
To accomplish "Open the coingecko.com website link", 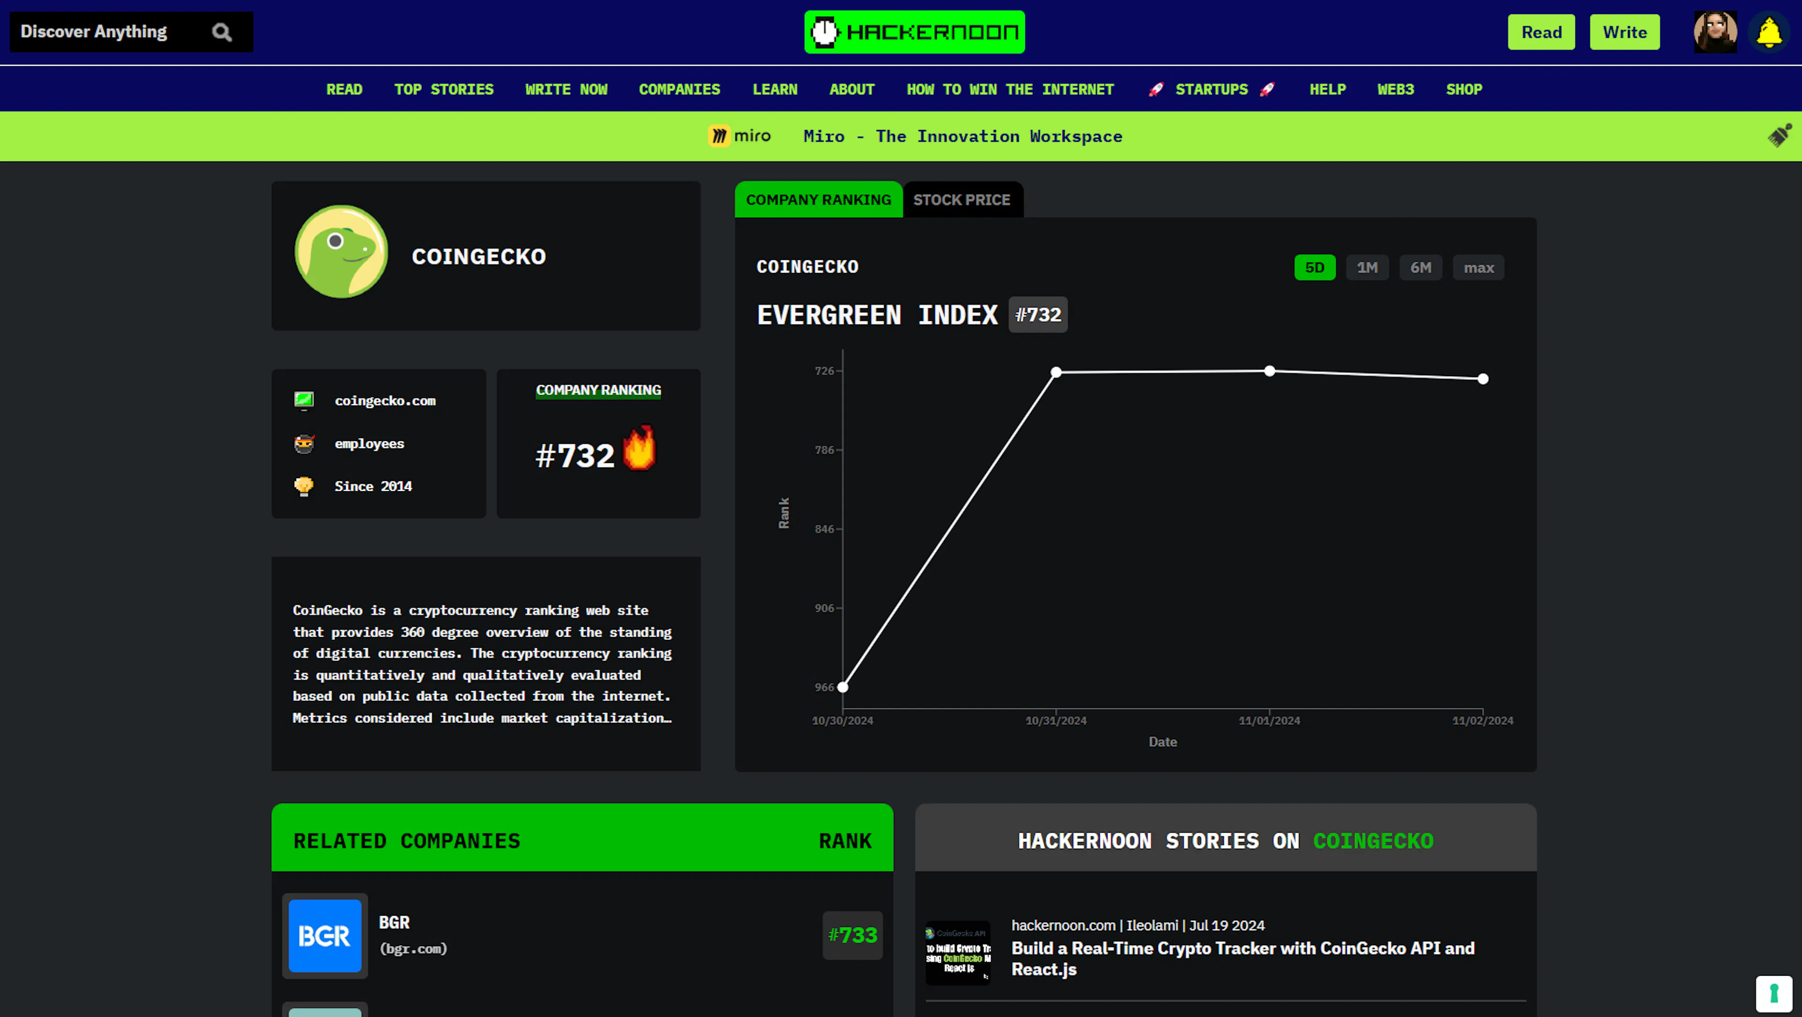I will tap(385, 401).
